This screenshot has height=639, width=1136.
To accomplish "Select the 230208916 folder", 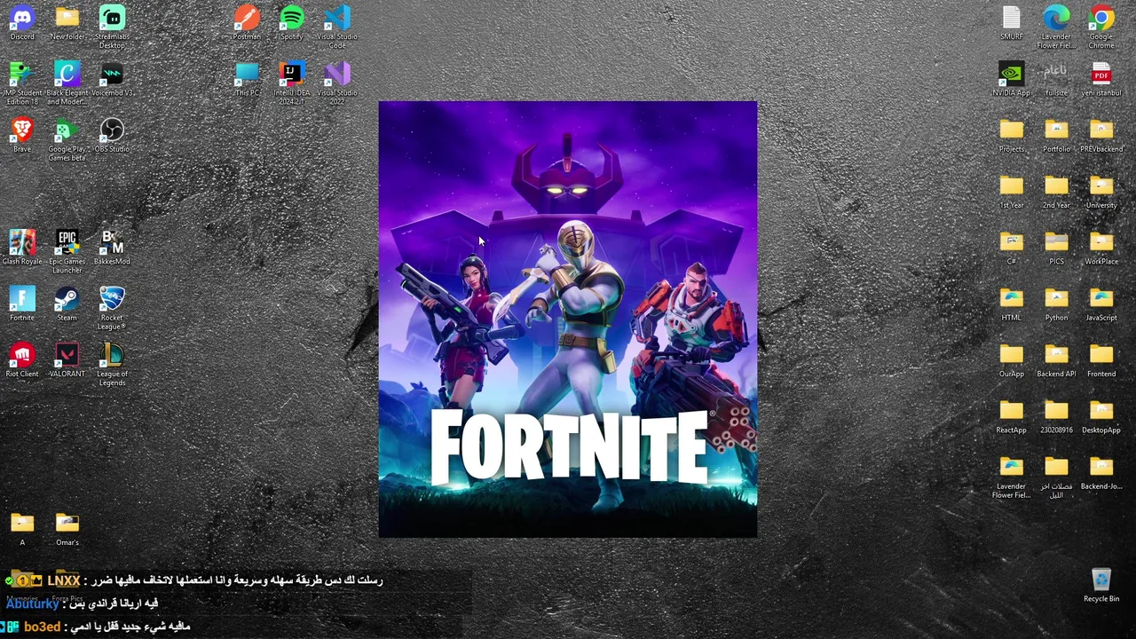I will pyautogui.click(x=1056, y=417).
